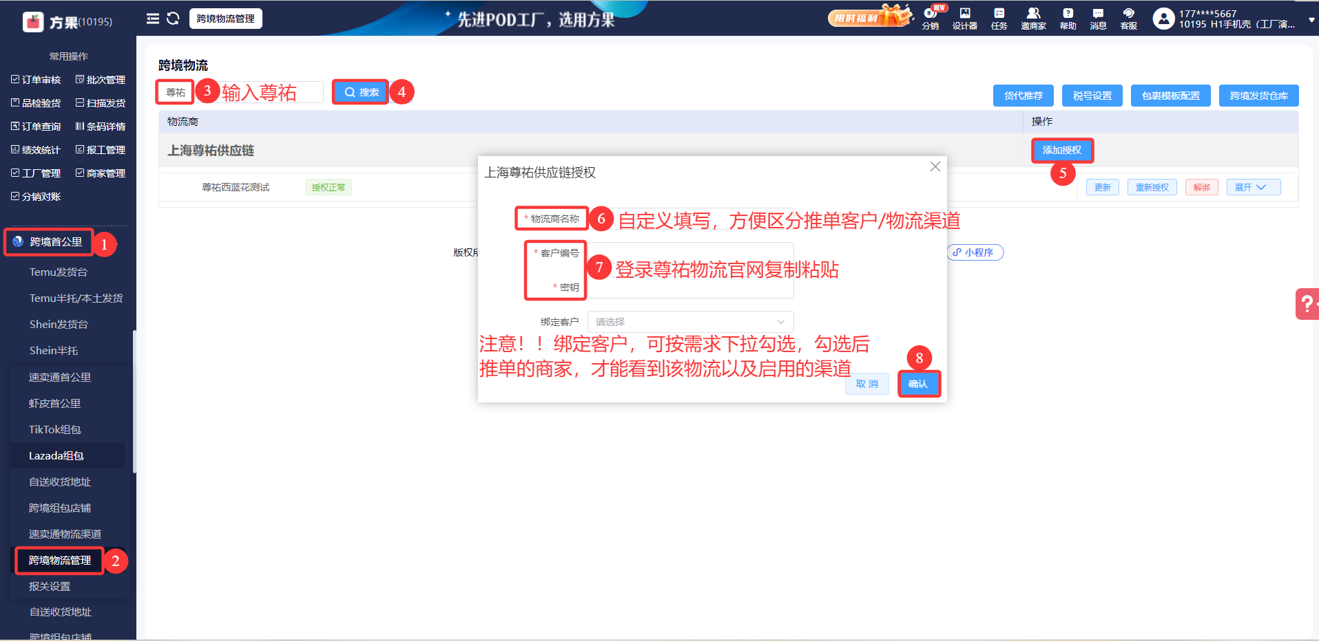Open 分销对账 shortcut
The image size is (1319, 641).
click(x=36, y=197)
